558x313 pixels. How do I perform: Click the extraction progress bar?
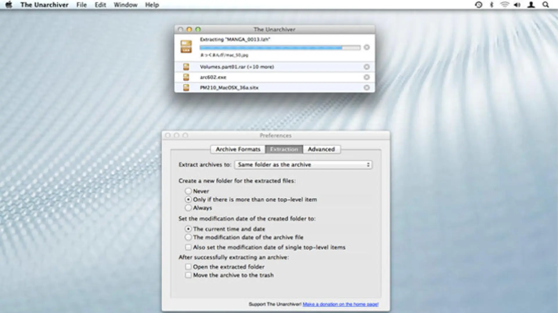280,48
